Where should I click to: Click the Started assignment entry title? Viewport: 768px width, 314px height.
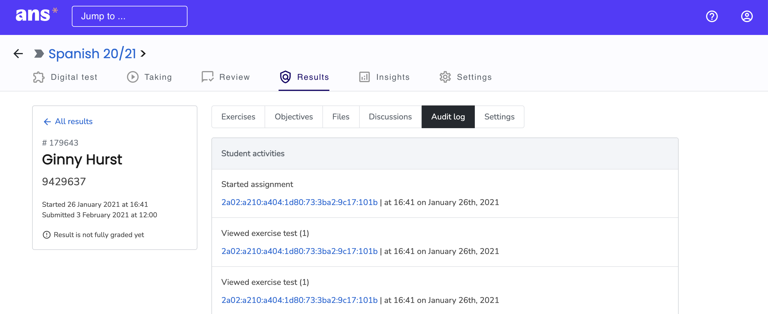coord(257,184)
